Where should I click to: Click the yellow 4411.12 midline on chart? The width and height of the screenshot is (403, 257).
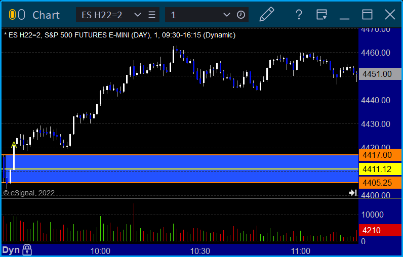[x=180, y=169]
